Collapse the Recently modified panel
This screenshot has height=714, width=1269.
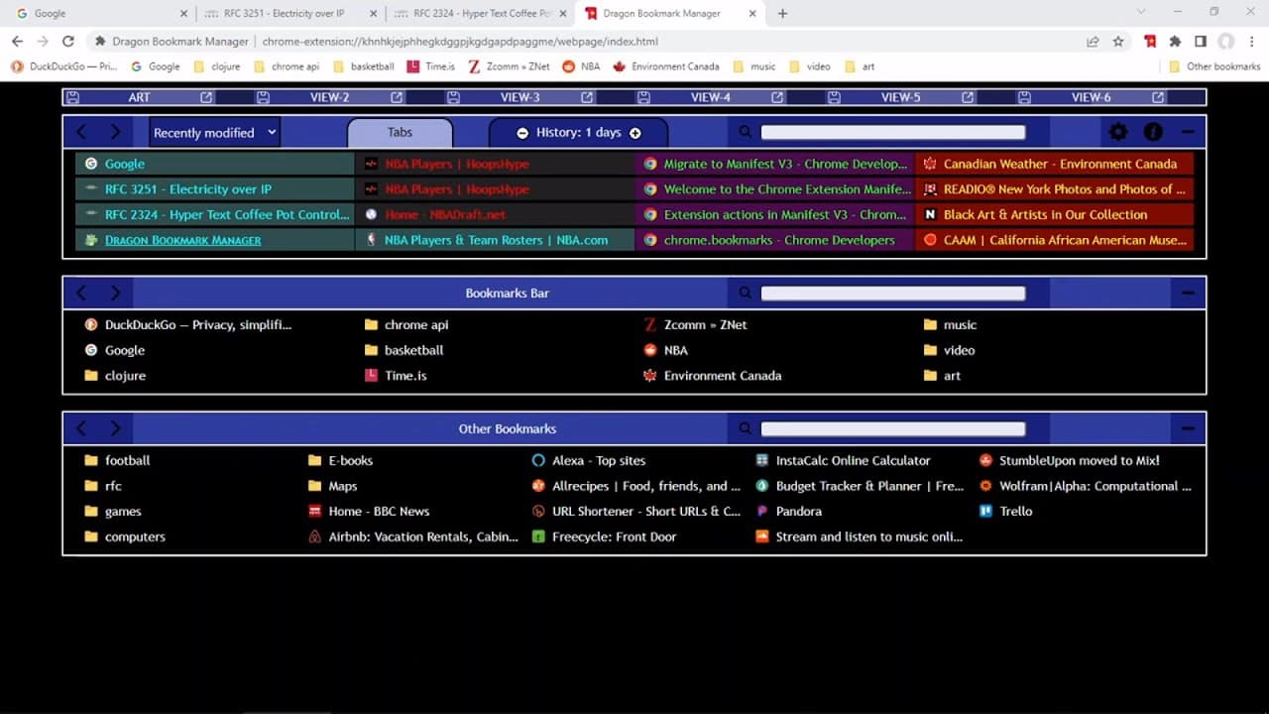click(x=1188, y=132)
